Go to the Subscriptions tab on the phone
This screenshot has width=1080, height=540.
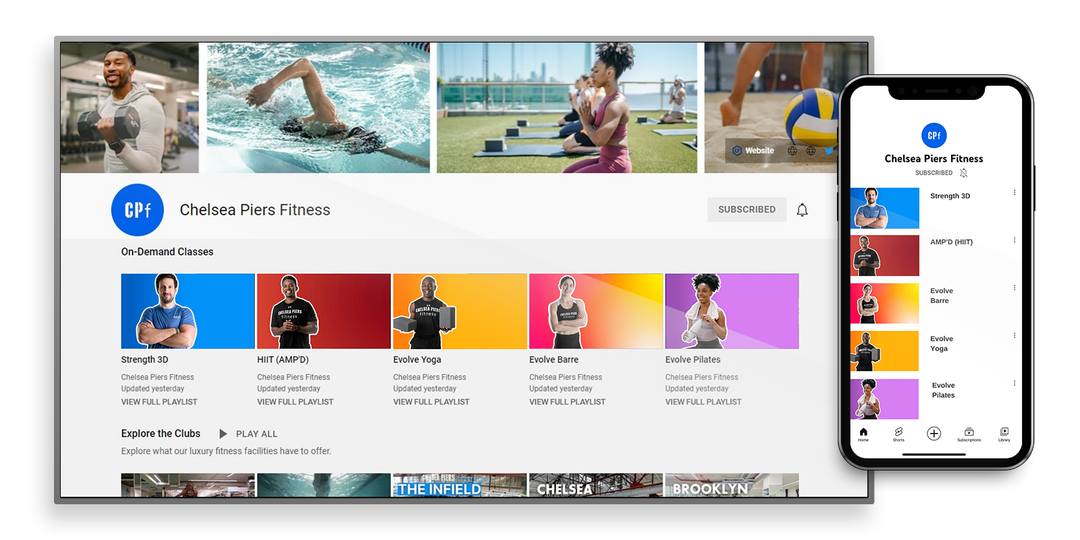click(x=969, y=434)
